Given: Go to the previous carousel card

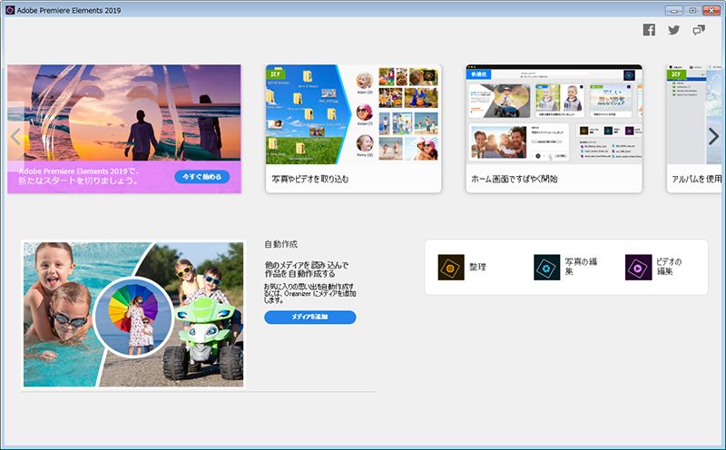Looking at the screenshot, I should pos(15,137).
